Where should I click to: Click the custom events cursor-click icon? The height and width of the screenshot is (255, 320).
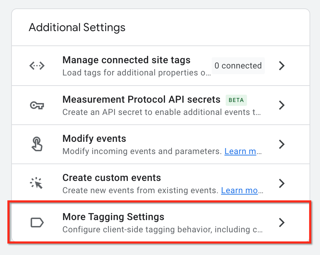[x=36, y=183]
